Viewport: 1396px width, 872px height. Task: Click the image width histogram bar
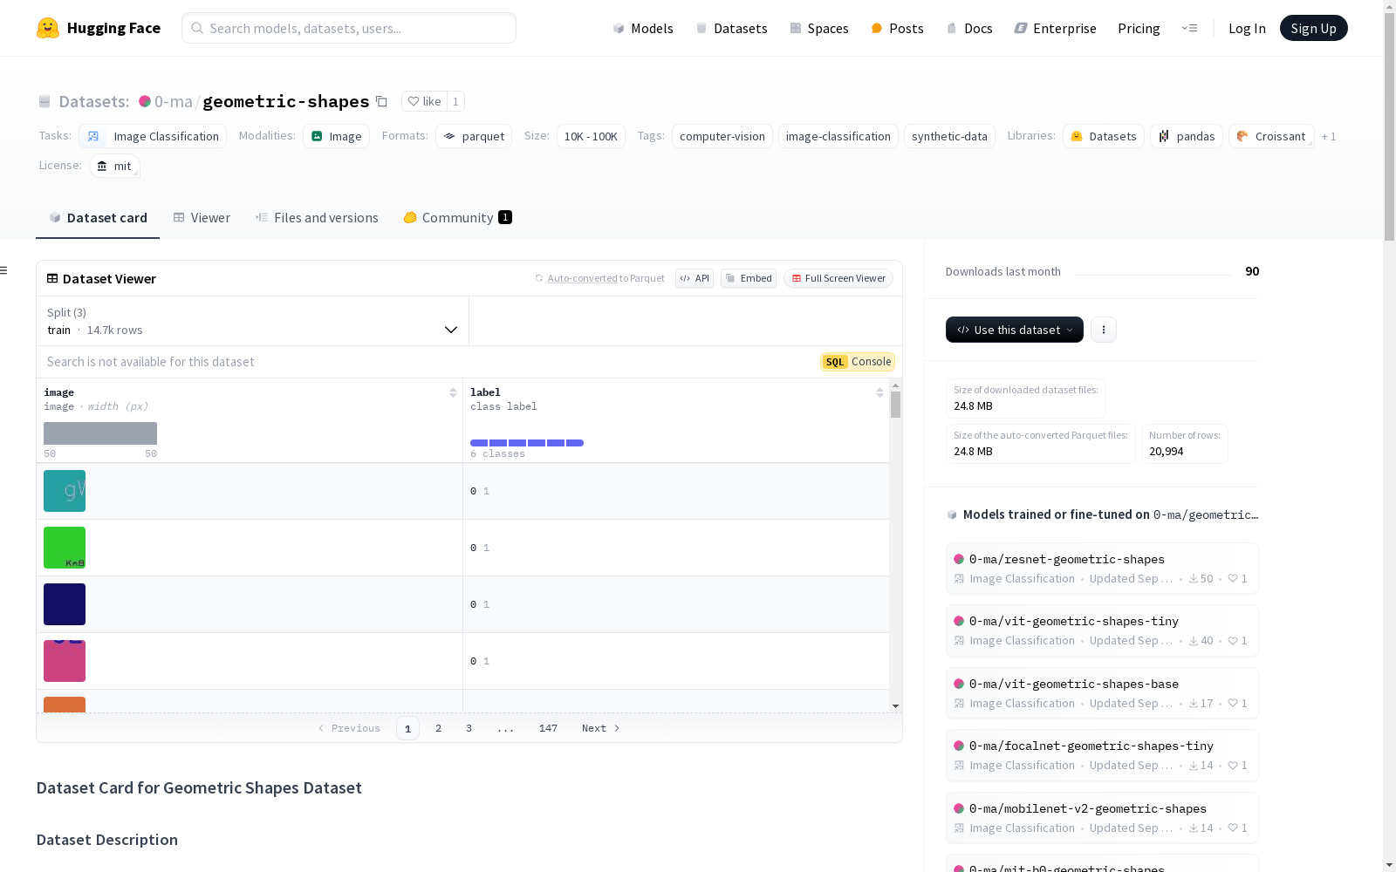100,433
